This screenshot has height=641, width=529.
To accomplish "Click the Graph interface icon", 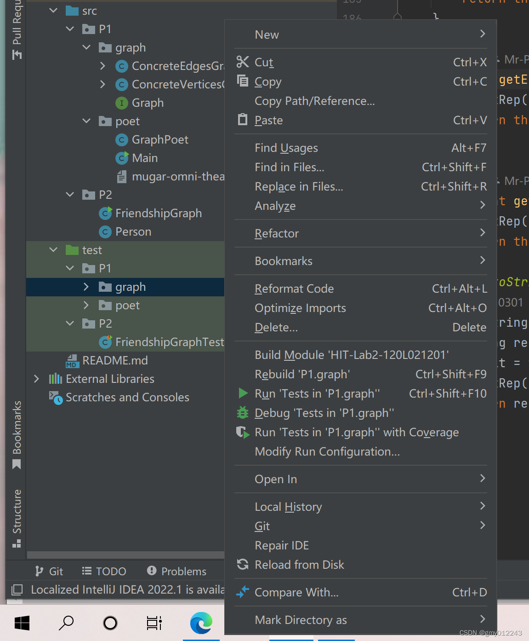I will [x=121, y=103].
